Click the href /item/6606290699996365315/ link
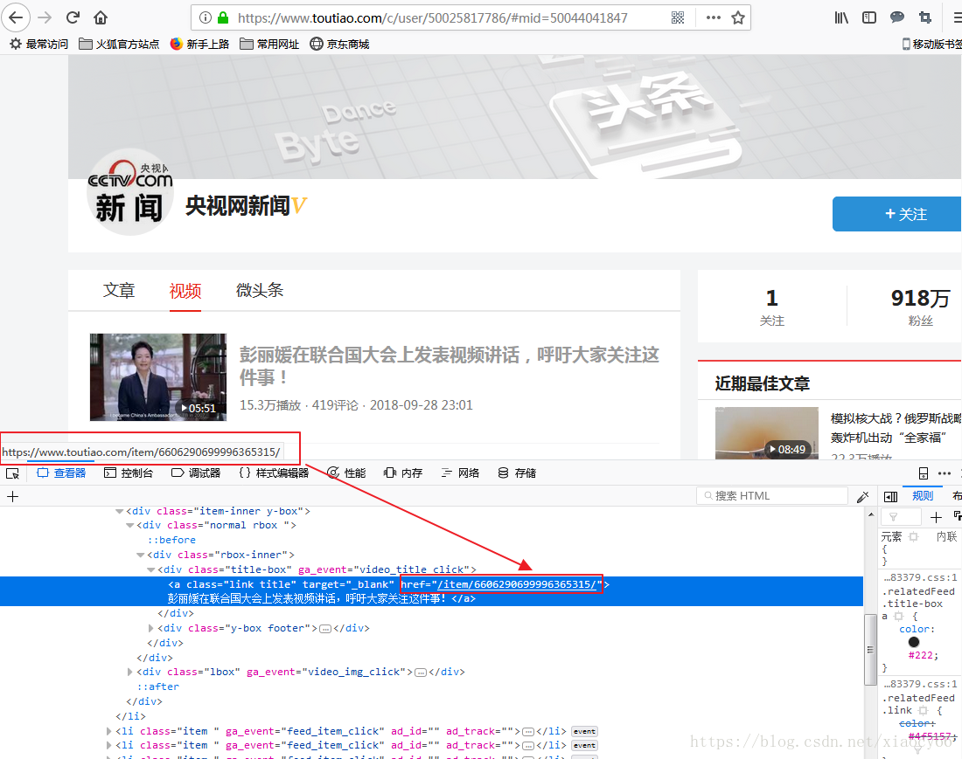 [516, 584]
